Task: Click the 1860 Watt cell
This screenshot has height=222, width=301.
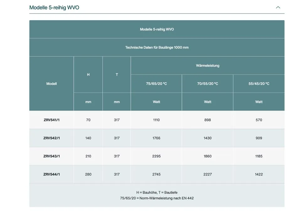Action: [x=208, y=156]
